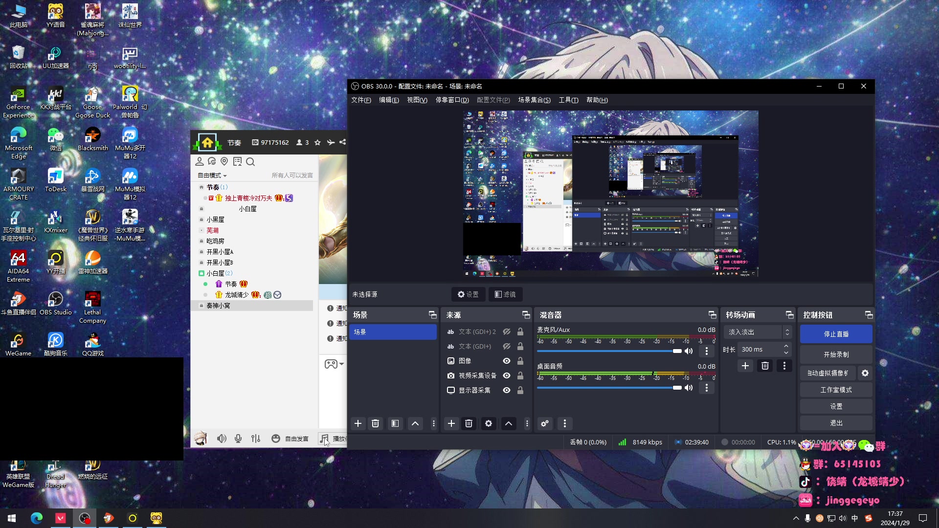Screen dimensions: 939x528
Task: Open OBS 设置 button in controls
Action: tap(836, 406)
